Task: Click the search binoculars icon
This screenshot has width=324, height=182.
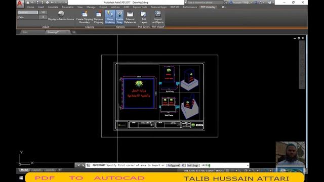Action: (x=226, y=3)
